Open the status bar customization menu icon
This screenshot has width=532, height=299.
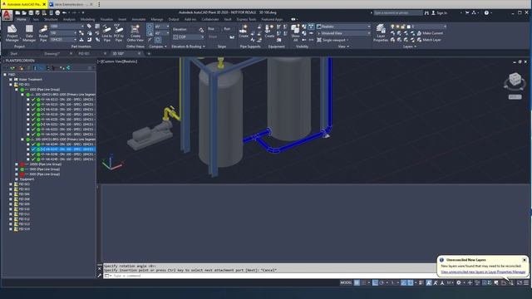pos(526,282)
